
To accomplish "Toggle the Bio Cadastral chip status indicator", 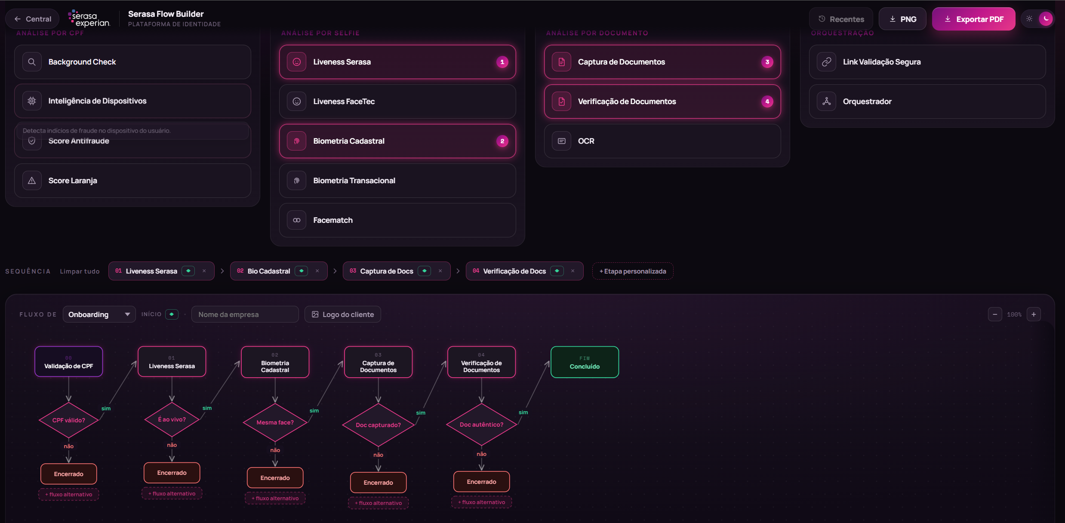I will pyautogui.click(x=302, y=271).
